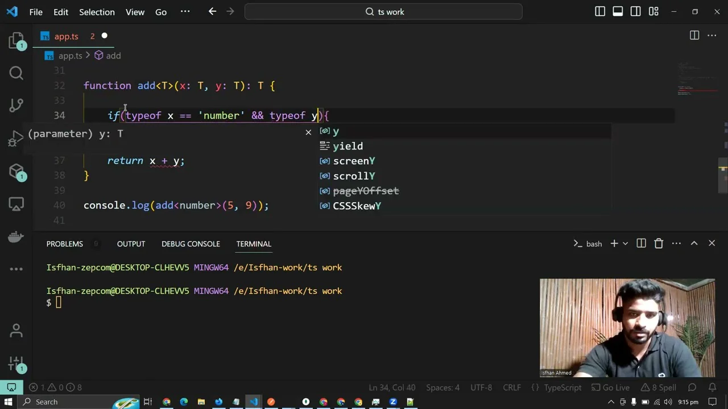Open the Extensions view
This screenshot has height=409, width=728.
pos(16,171)
